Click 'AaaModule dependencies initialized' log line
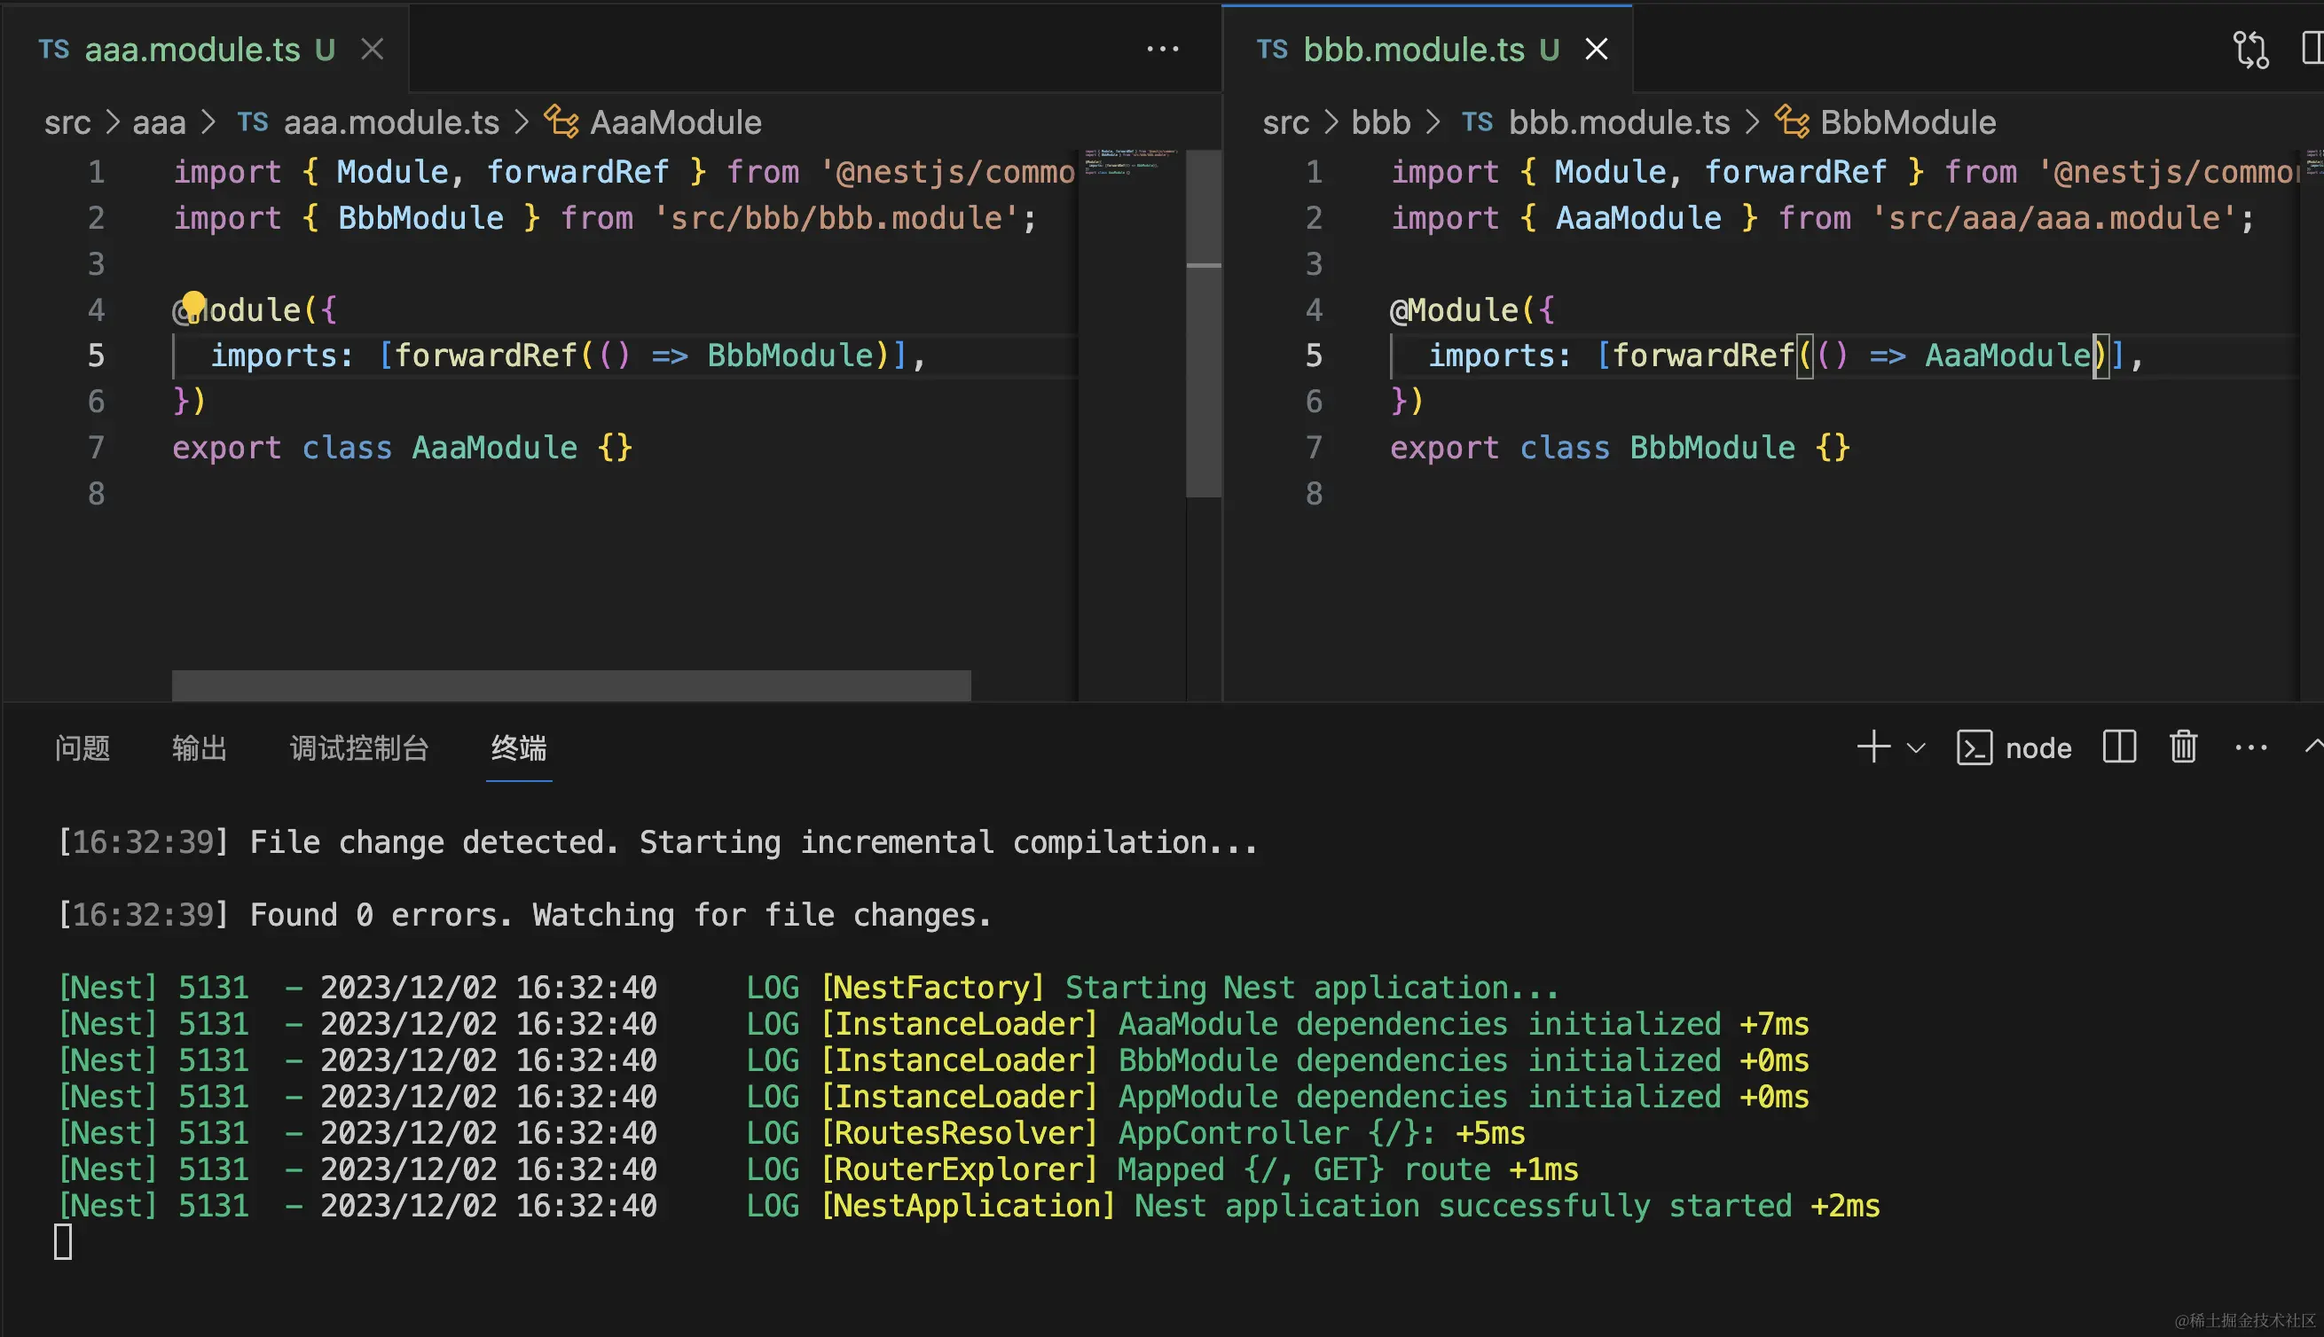Screen dimensions: 2324x1337 (933, 1024)
